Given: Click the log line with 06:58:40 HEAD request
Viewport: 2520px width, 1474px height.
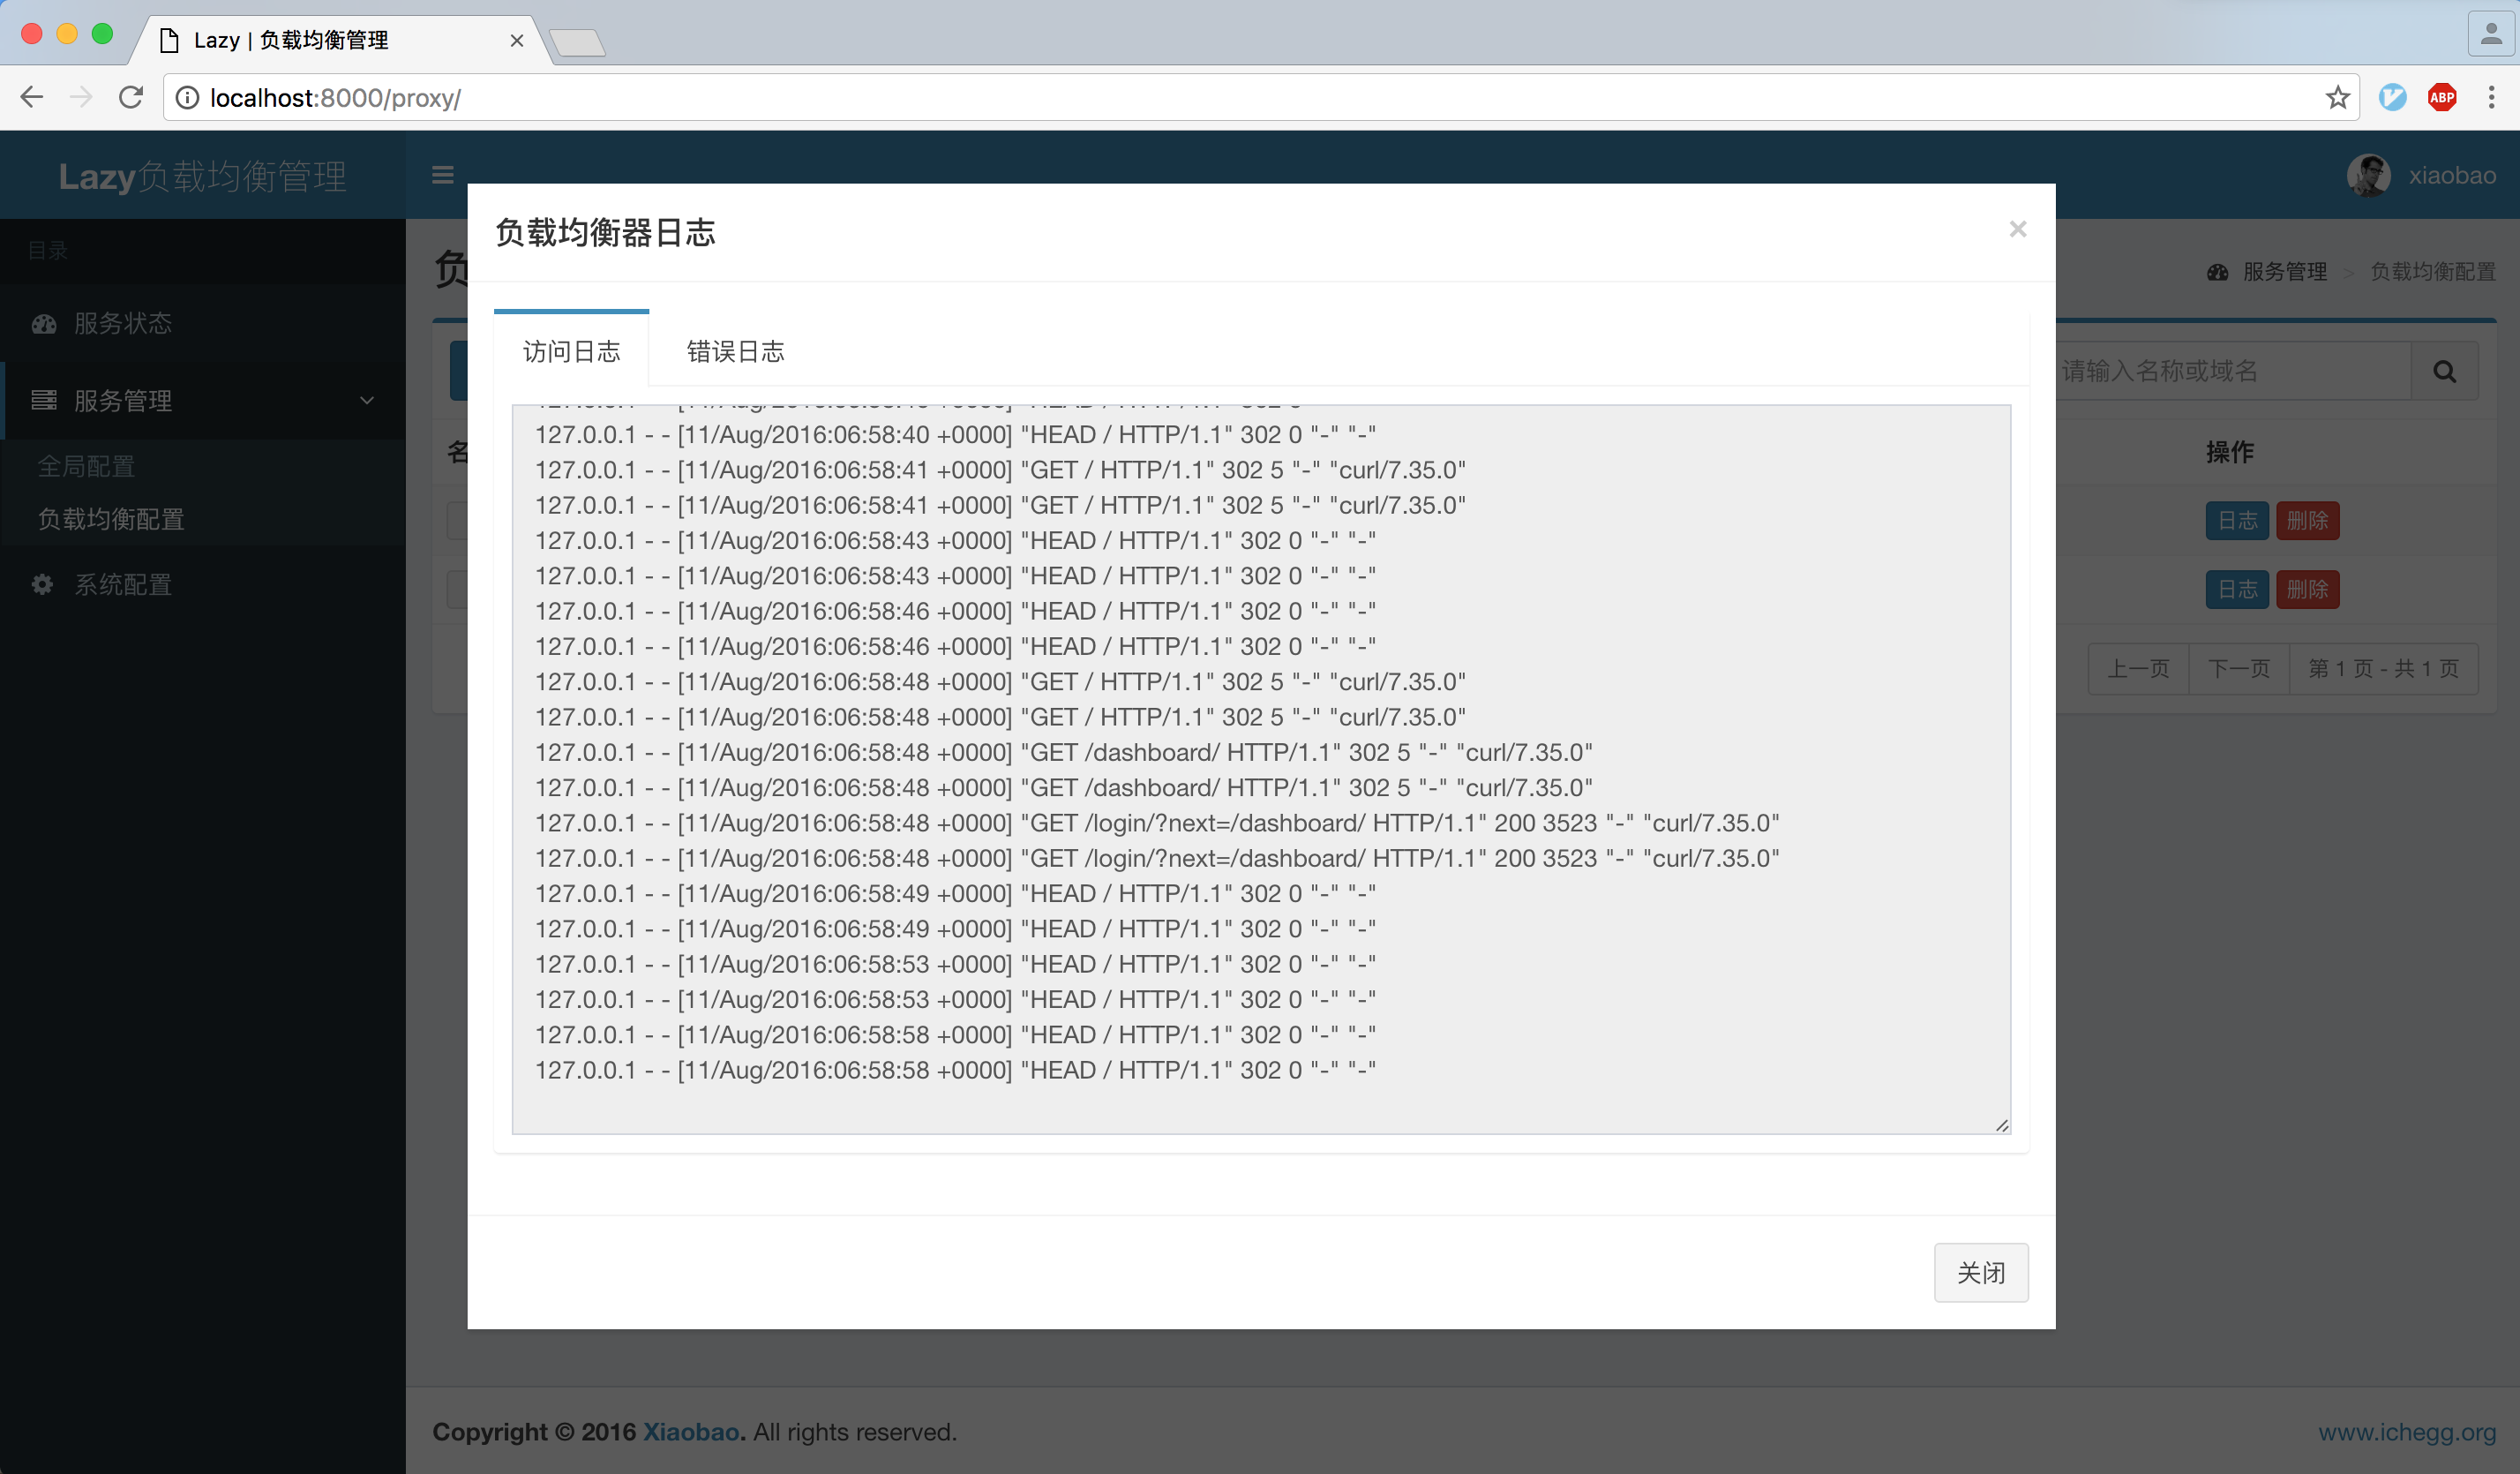Looking at the screenshot, I should pyautogui.click(x=955, y=434).
